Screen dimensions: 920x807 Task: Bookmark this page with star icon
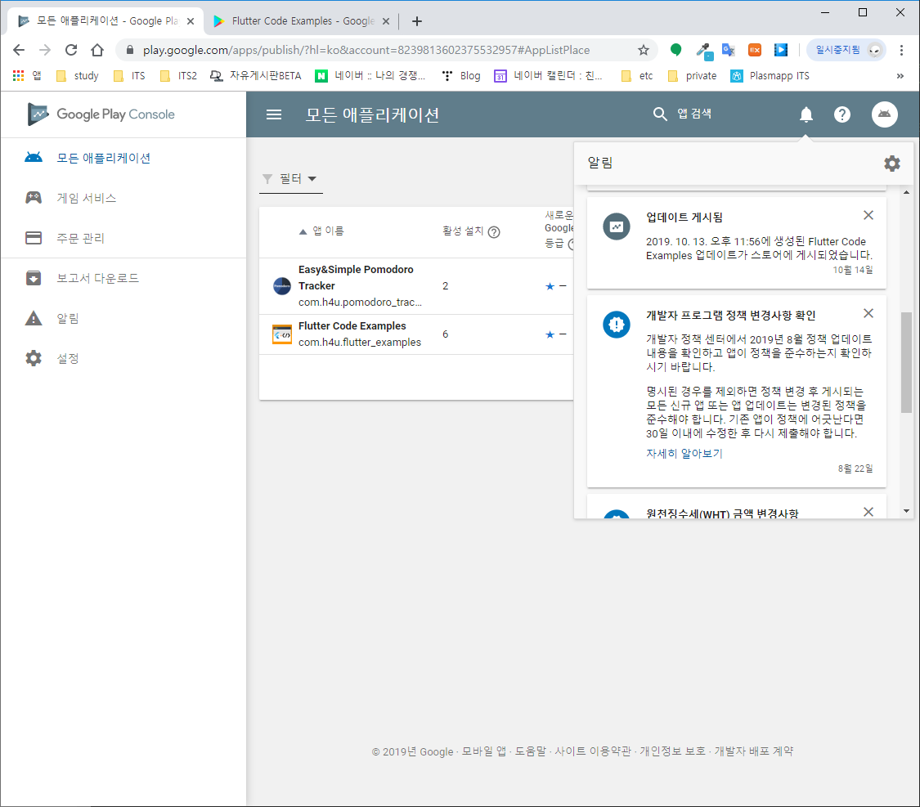point(644,50)
